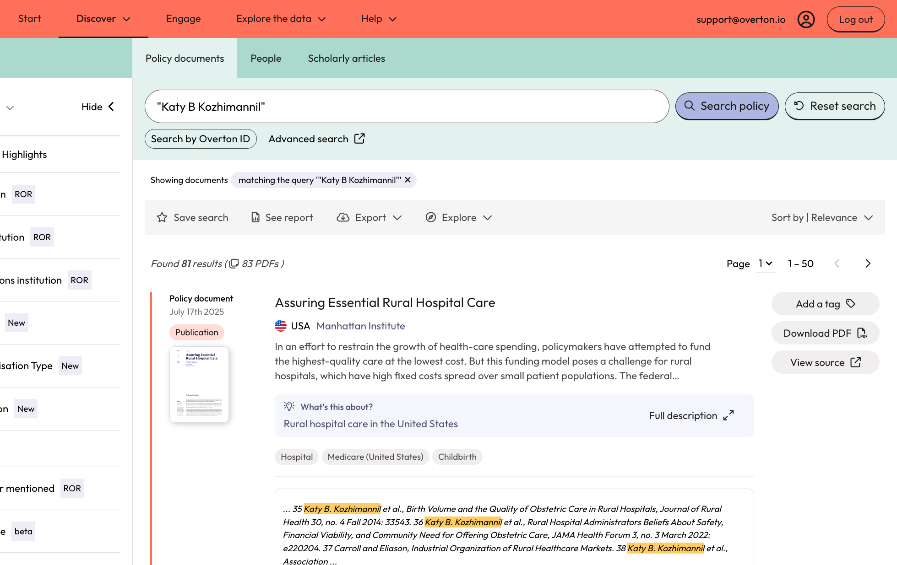Click See report document icon
Screen dimensions: 897x565
pos(256,217)
